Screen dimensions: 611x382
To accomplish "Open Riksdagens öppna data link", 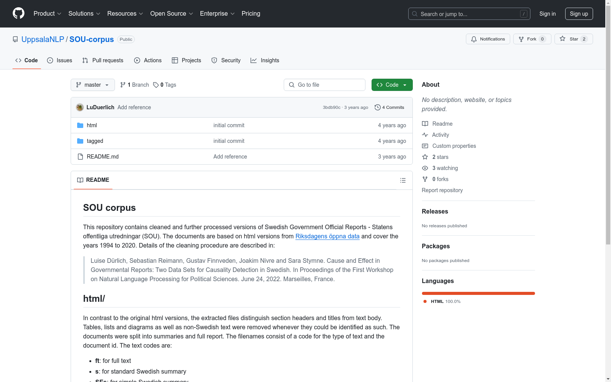I will pos(327,236).
